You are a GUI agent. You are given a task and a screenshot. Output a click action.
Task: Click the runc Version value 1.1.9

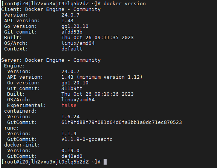click(69, 134)
